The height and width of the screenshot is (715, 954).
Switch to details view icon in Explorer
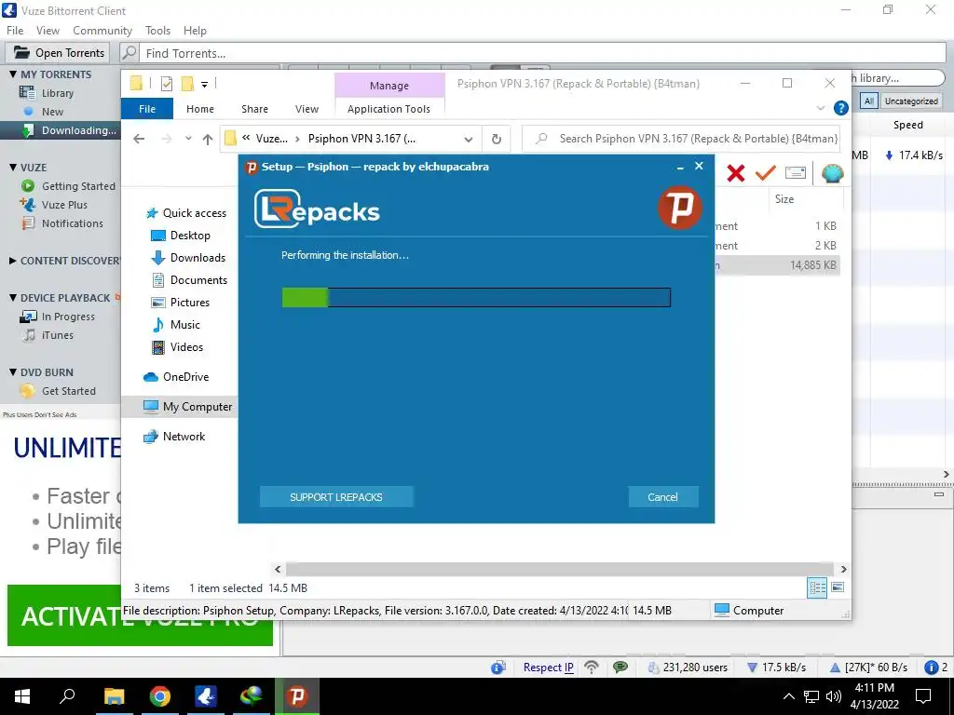pos(817,587)
